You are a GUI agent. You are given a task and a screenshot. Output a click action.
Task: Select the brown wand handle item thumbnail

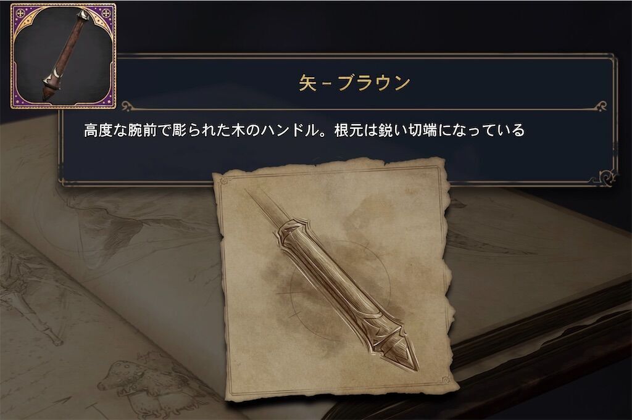(x=64, y=56)
